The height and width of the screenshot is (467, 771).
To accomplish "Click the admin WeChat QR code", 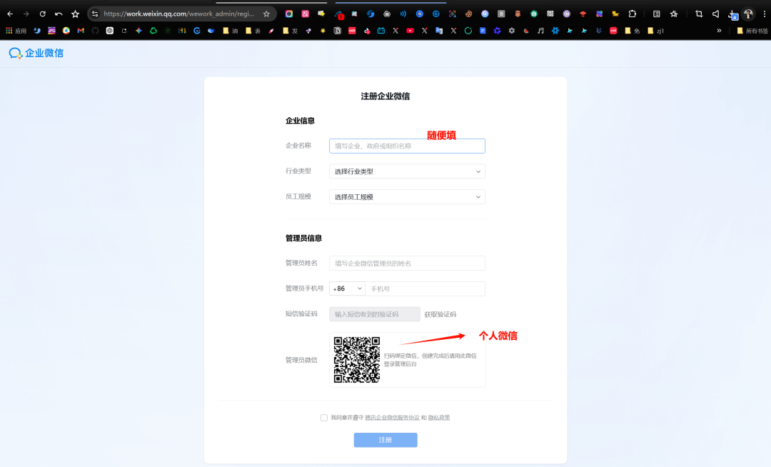I will (x=357, y=360).
